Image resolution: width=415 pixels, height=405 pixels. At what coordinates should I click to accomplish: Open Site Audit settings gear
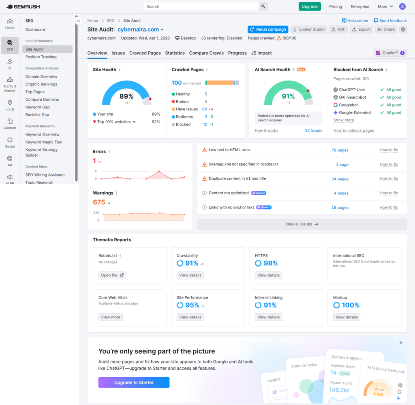click(x=402, y=29)
